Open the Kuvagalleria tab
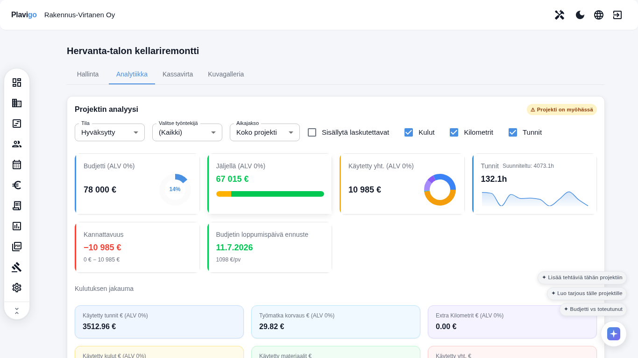The image size is (638, 358). [226, 74]
